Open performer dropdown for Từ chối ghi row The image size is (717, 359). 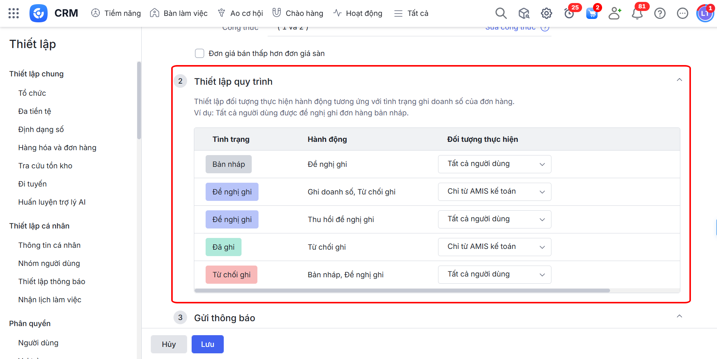pyautogui.click(x=494, y=275)
